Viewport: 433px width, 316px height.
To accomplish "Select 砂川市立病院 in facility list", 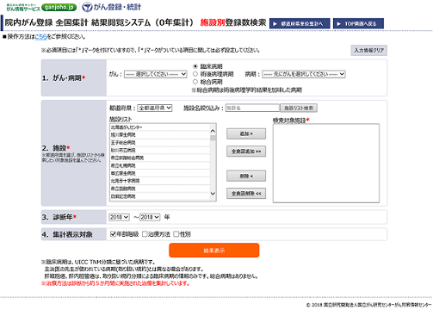I will pos(160,150).
